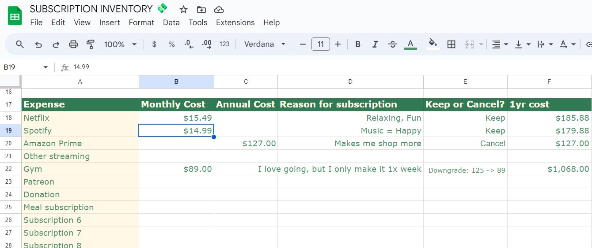Open vertical align dropdown
This screenshot has width=592, height=248.
[523, 44]
